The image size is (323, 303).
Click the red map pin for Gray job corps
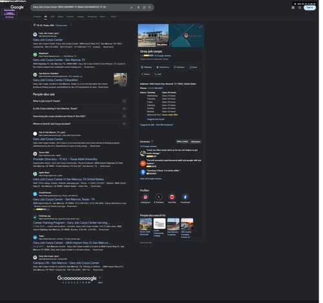tap(186, 35)
